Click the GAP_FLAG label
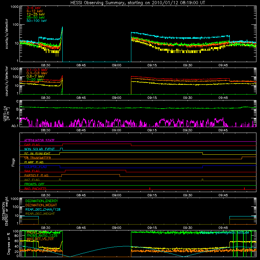Viewport: 260px width, 260px height. pos(32,145)
